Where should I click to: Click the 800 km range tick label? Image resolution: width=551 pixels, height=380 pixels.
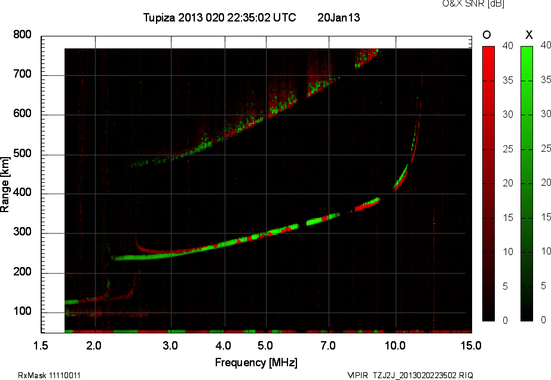click(x=22, y=35)
